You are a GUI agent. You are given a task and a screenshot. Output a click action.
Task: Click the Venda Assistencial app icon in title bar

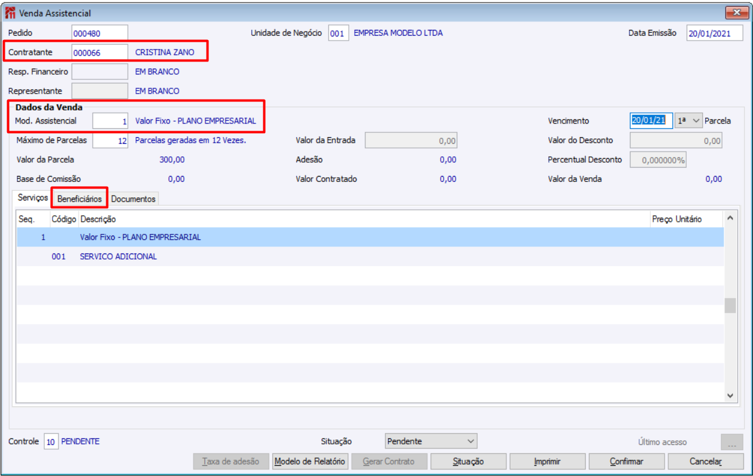(x=10, y=13)
